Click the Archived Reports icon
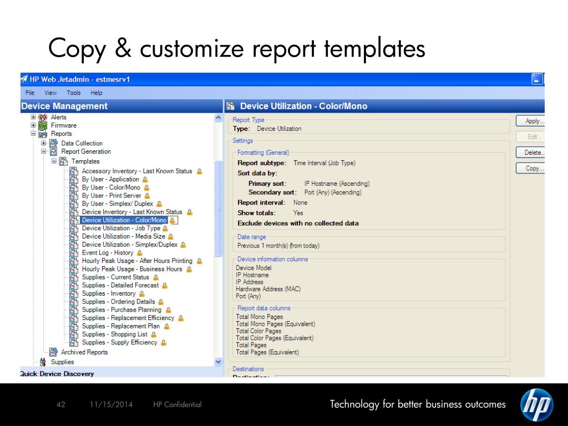 pyautogui.click(x=53, y=352)
